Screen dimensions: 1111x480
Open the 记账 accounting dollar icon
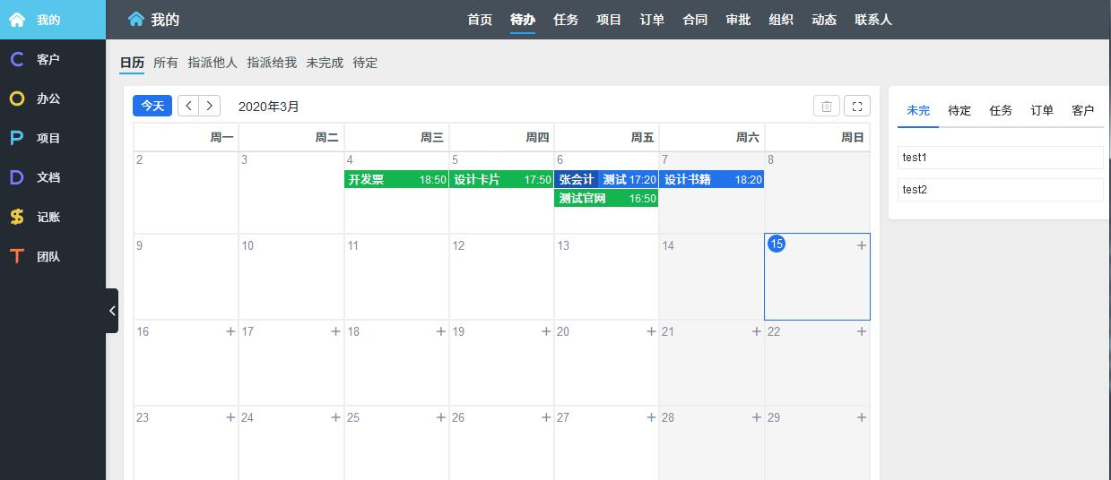(17, 217)
